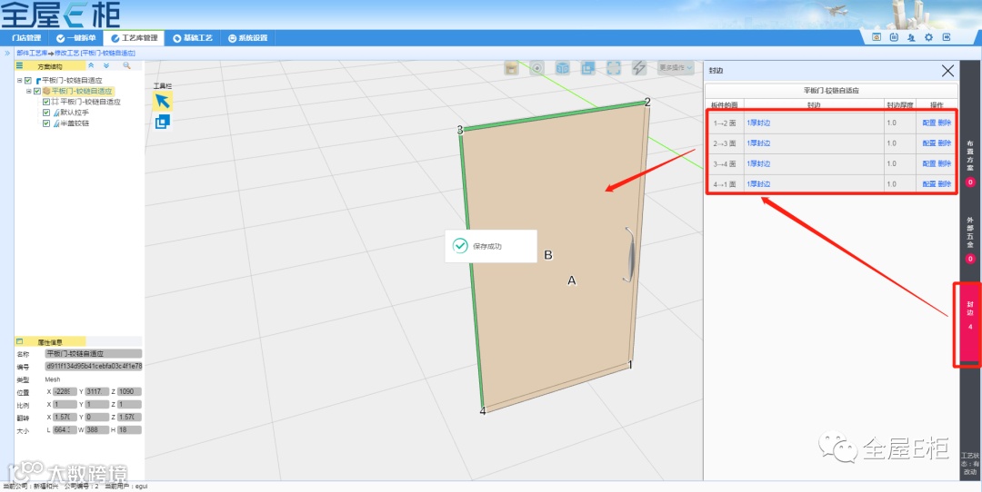982x492 pixels.
Task: Click the cabinet box icon in viewport toolbar
Action: pyautogui.click(x=512, y=68)
